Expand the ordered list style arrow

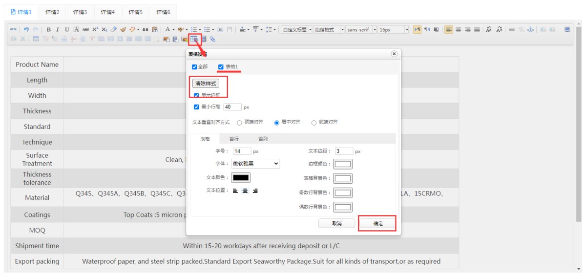pos(200,30)
